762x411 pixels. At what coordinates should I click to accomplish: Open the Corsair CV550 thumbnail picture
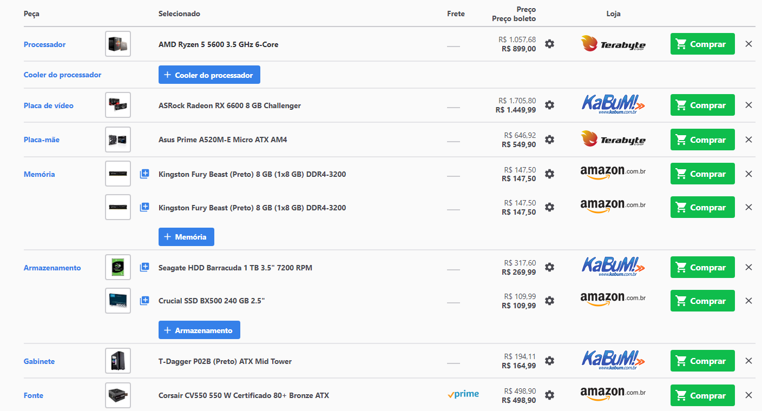[118, 395]
